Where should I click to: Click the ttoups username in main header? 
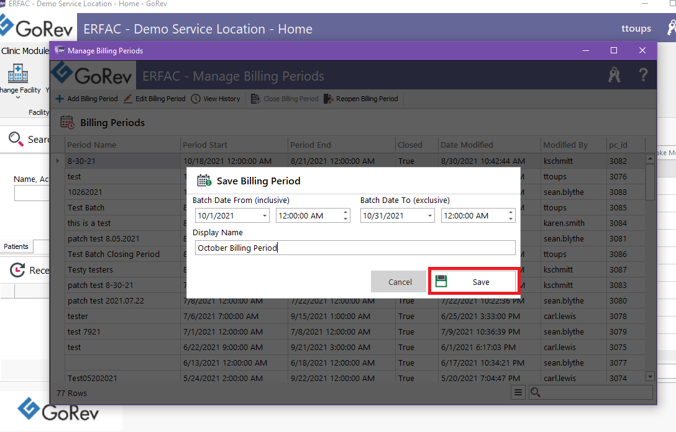[x=636, y=29]
